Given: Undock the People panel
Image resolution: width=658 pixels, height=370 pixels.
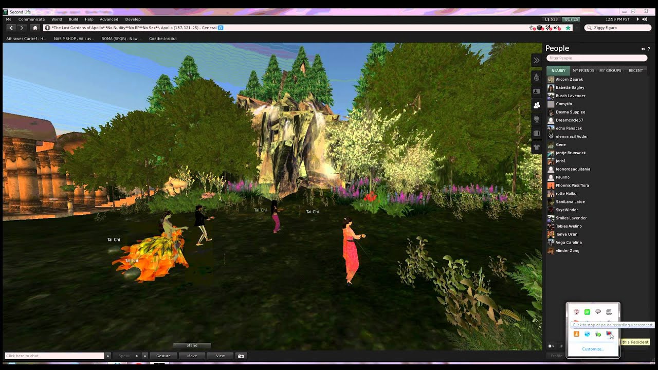Looking at the screenshot, I should [x=643, y=49].
